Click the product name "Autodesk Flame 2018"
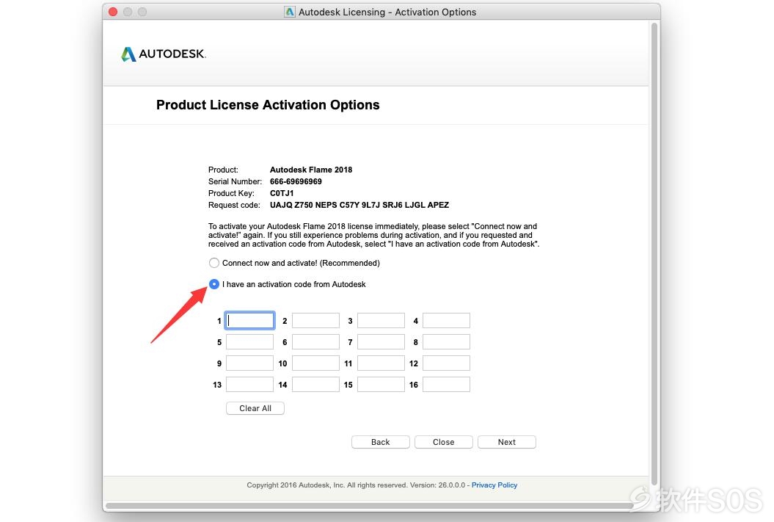774x522 pixels. [x=311, y=170]
